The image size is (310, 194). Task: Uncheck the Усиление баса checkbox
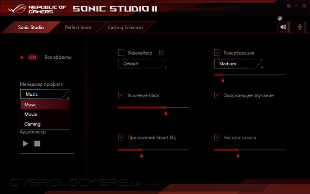tap(121, 95)
